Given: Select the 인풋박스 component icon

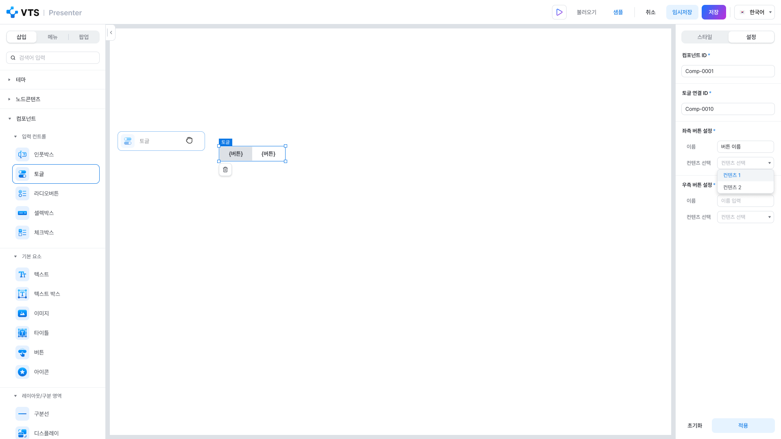Looking at the screenshot, I should (22, 154).
